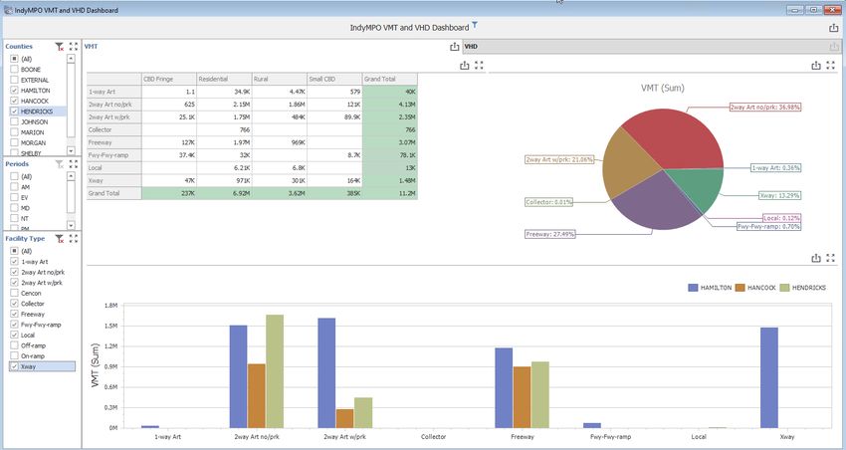Export the VMT bar chart

click(816, 259)
